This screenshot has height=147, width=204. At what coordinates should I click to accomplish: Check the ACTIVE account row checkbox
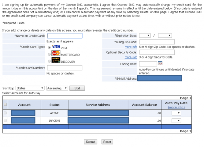(x=5, y=113)
